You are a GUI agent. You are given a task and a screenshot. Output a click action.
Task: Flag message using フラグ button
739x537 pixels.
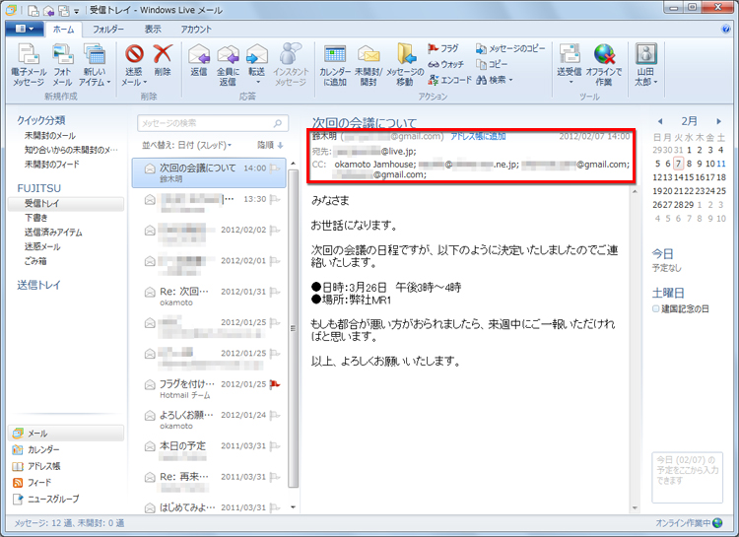pyautogui.click(x=443, y=48)
